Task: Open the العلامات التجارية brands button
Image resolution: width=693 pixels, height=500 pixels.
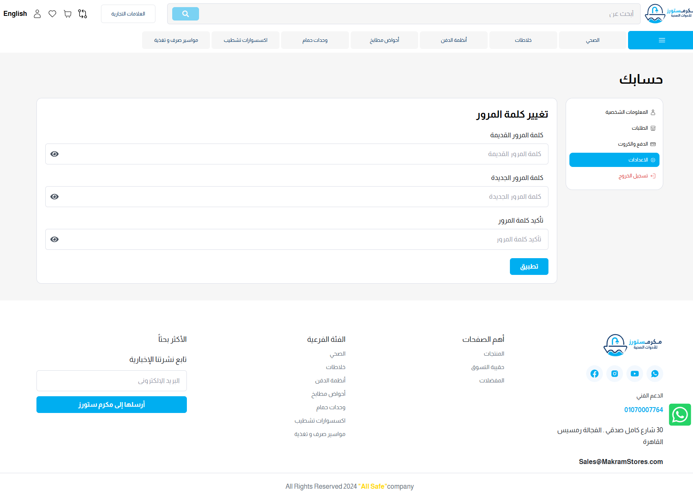Action: (128, 14)
